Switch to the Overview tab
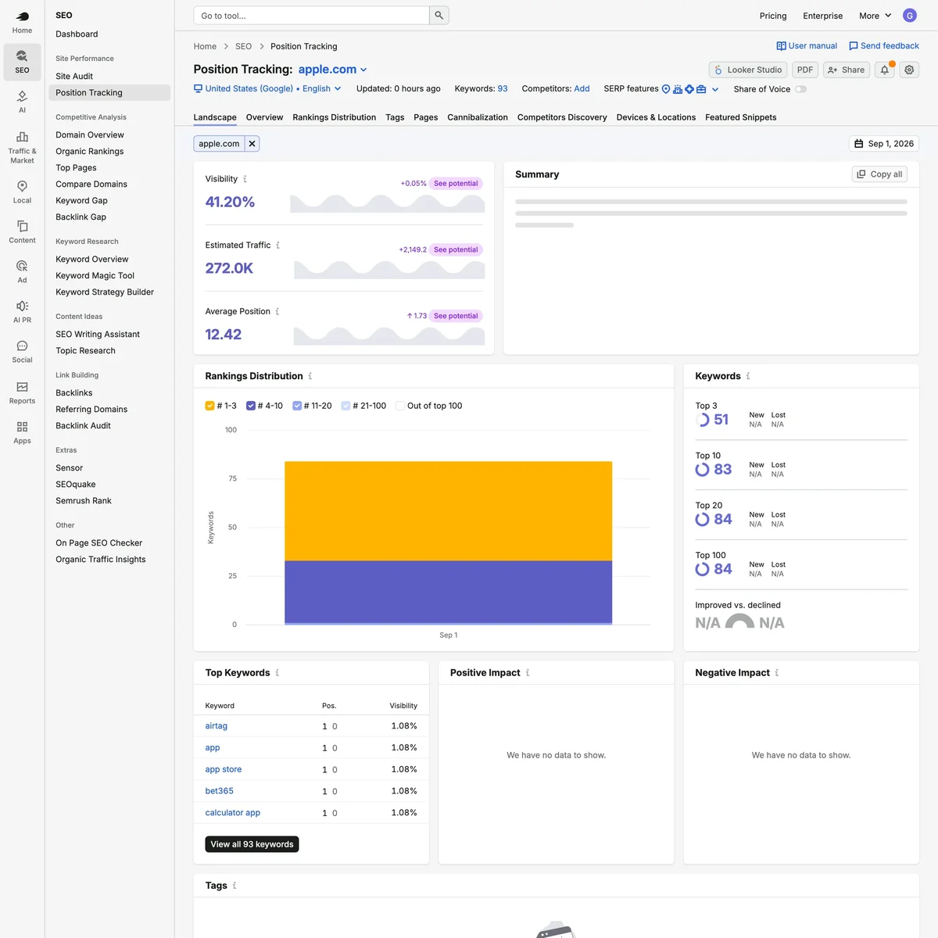The height and width of the screenshot is (938, 938). point(264,117)
